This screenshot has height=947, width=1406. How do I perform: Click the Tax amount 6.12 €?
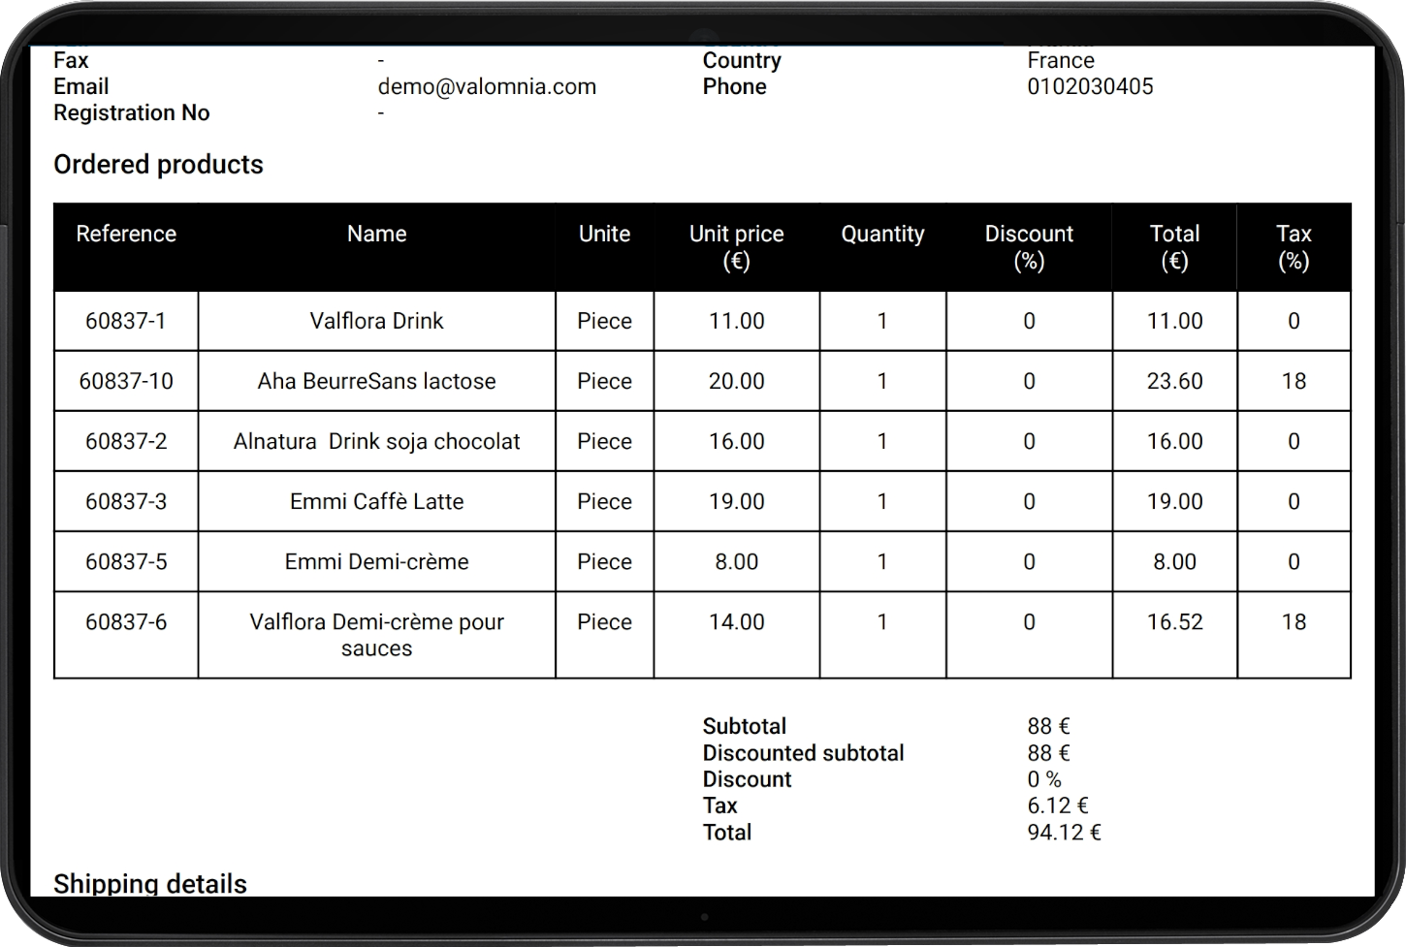pos(1058,805)
